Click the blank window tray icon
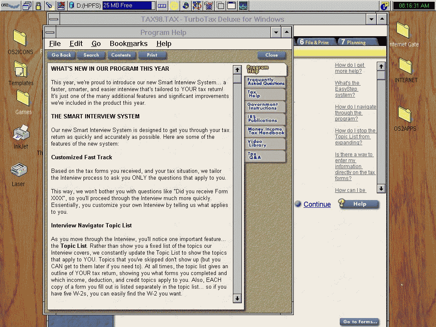The width and height of the screenshot is (436, 327). click(231, 6)
